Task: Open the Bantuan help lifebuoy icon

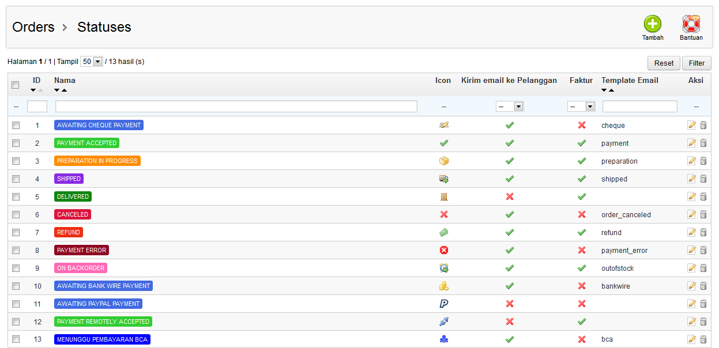Action: (691, 24)
